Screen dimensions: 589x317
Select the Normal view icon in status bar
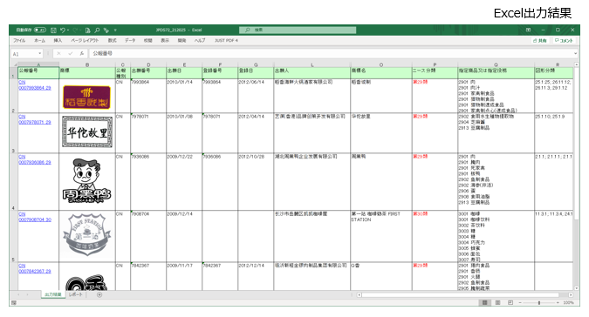coord(485,302)
